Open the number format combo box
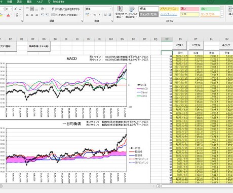This screenshot has height=193, width=233. (x=98, y=9)
